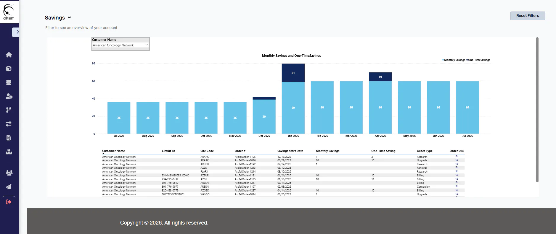The image size is (556, 234).
Task: Select the Jul 2026 monthly savings bar
Action: pyautogui.click(x=467, y=107)
